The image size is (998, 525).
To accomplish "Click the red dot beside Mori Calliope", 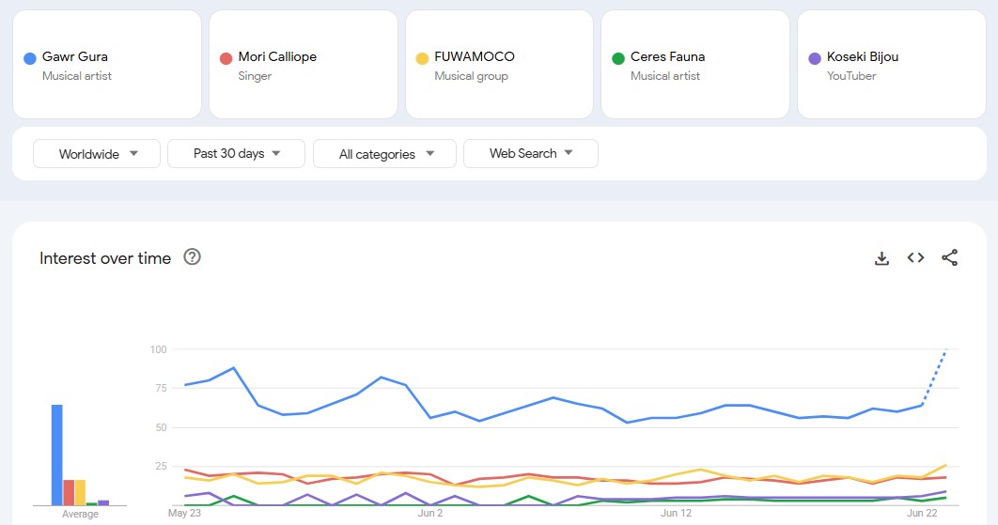I will click(226, 59).
